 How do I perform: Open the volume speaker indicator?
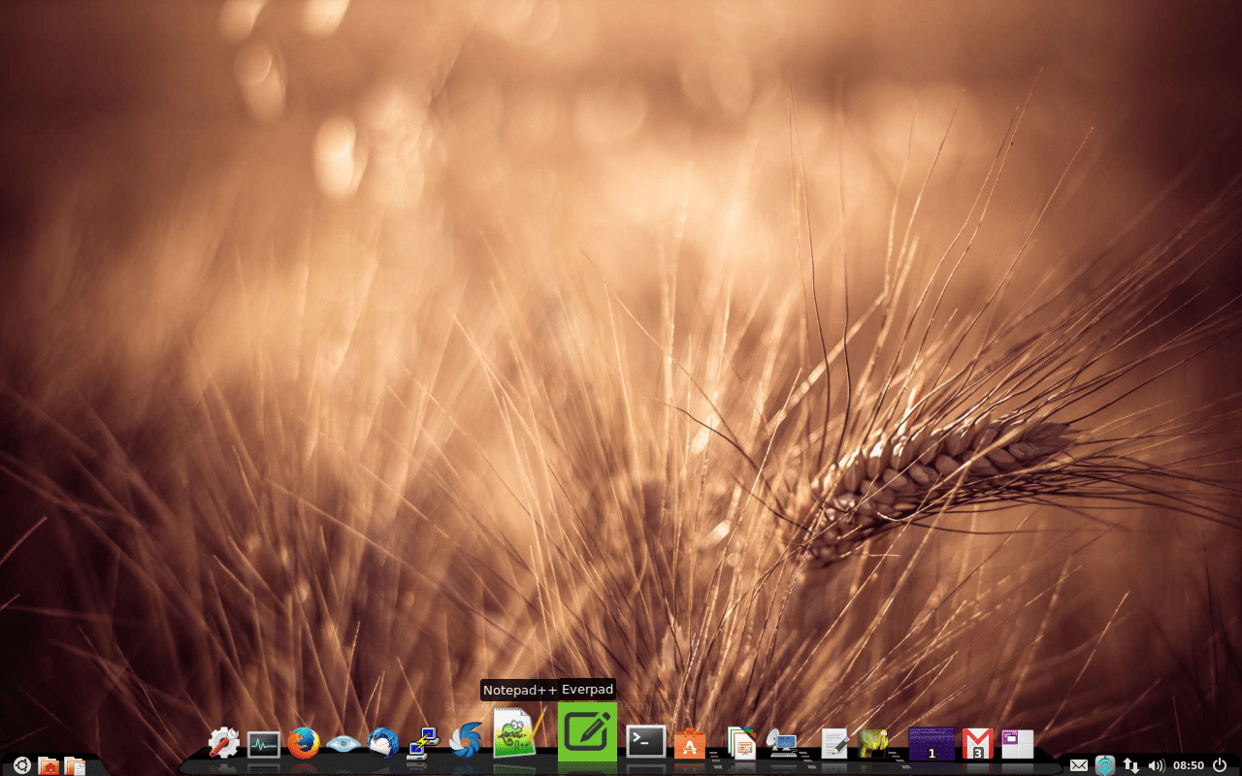click(1156, 765)
